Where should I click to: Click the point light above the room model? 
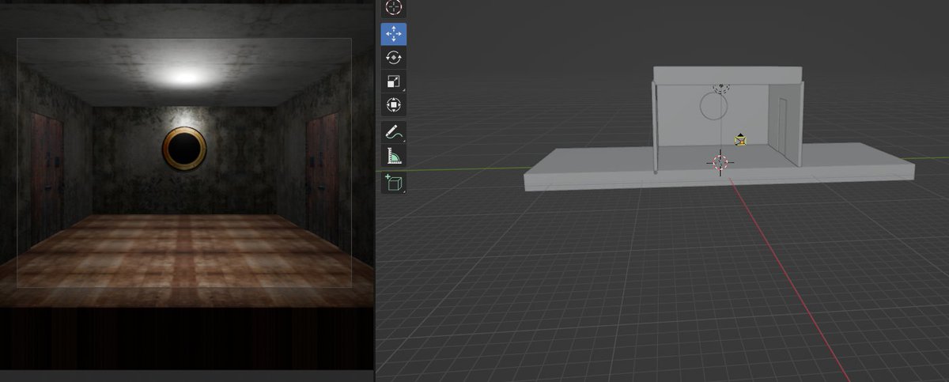tap(721, 88)
